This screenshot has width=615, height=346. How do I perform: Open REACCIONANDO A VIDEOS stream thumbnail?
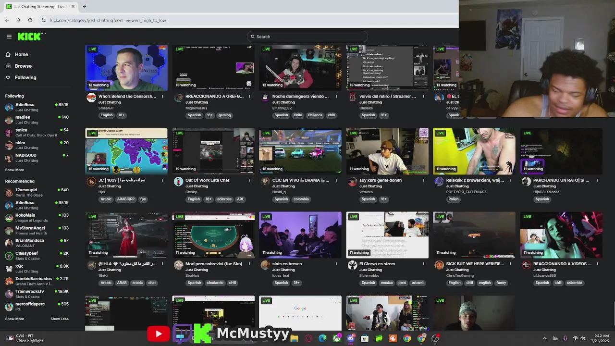(561, 235)
